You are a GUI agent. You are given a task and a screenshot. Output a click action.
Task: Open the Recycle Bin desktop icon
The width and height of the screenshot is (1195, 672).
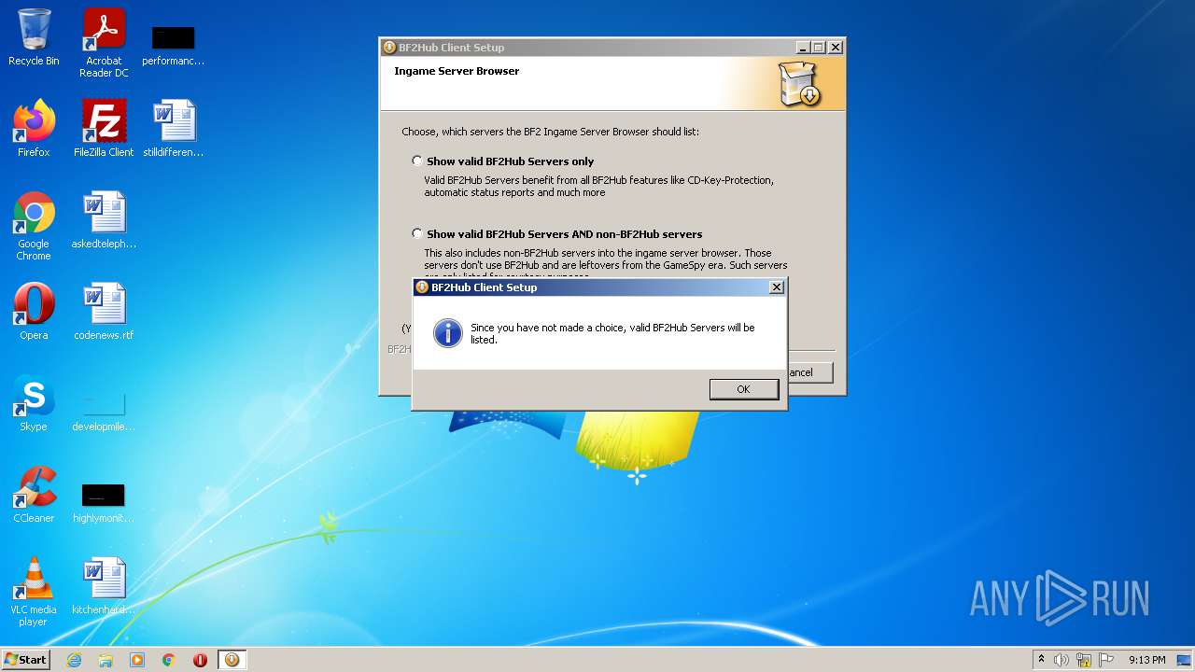[x=34, y=37]
